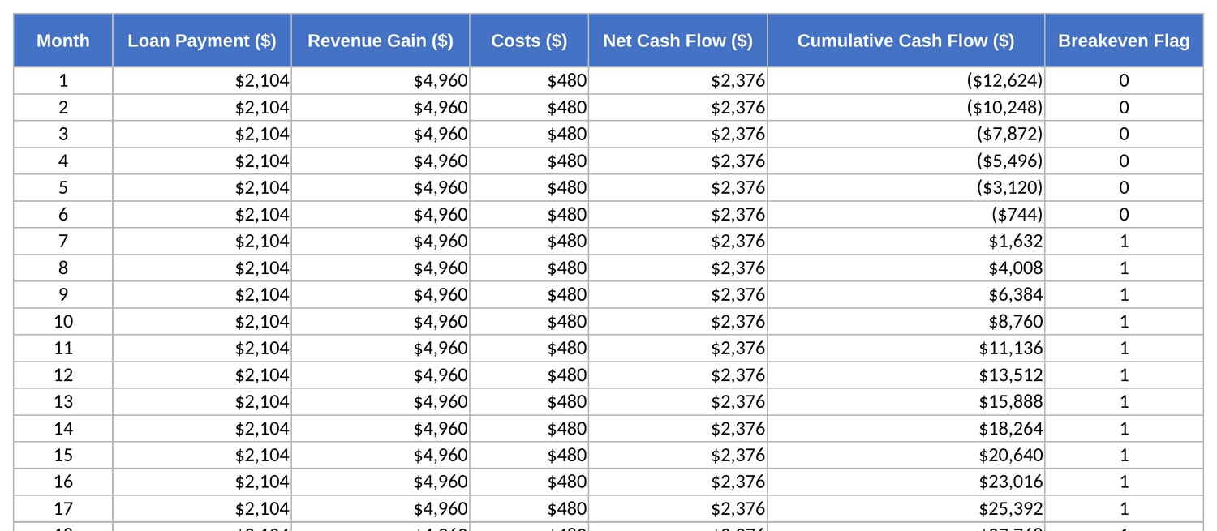Click the ($5,496) cumulative cash flow cell

(906, 161)
